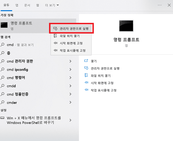Expand arrow for cmd 명령어
Screen dimensions: 173x141
tap(70, 78)
